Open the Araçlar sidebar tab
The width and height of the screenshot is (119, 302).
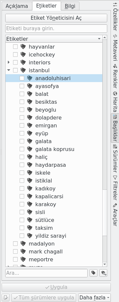click(115, 214)
